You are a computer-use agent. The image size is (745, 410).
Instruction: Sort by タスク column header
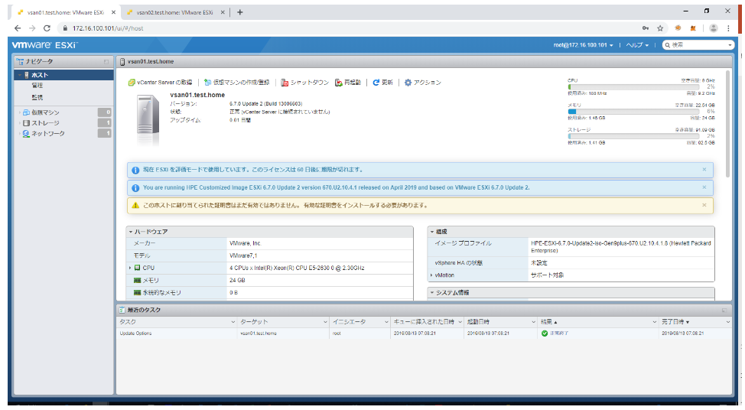pos(177,322)
